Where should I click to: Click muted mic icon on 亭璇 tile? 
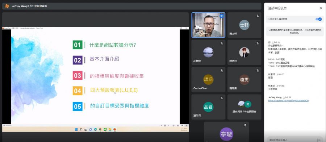point(245,125)
